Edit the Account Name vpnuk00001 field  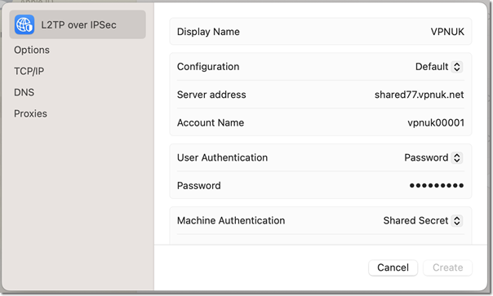(x=436, y=122)
